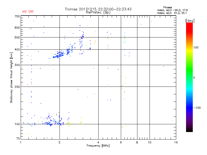Click the x-axis "8" tick label

click(x=137, y=142)
